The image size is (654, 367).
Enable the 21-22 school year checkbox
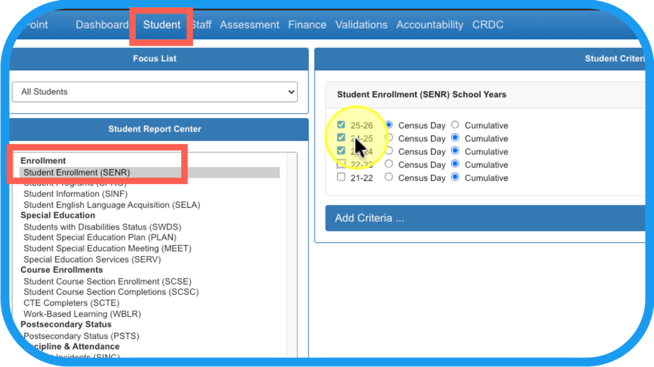[x=341, y=177]
